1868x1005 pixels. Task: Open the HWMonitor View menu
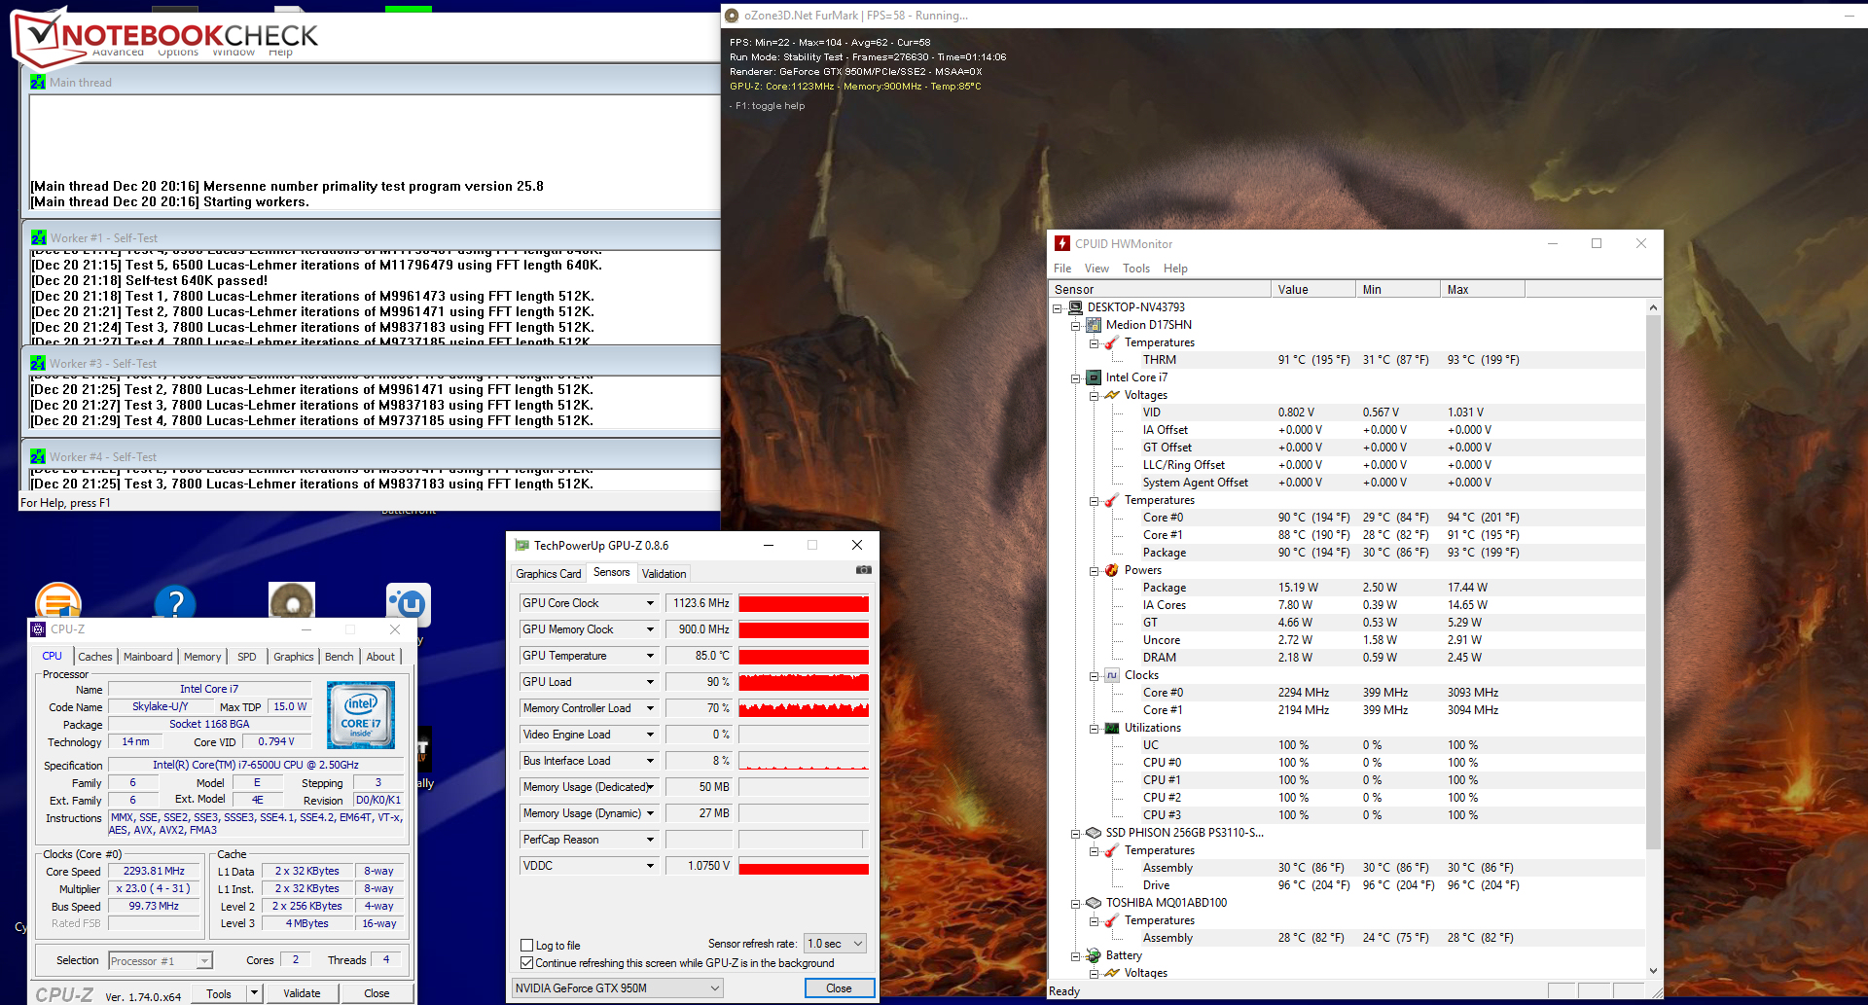[x=1096, y=269]
